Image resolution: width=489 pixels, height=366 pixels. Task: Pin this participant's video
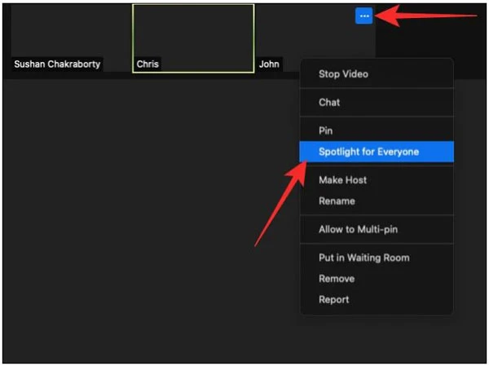click(x=377, y=130)
